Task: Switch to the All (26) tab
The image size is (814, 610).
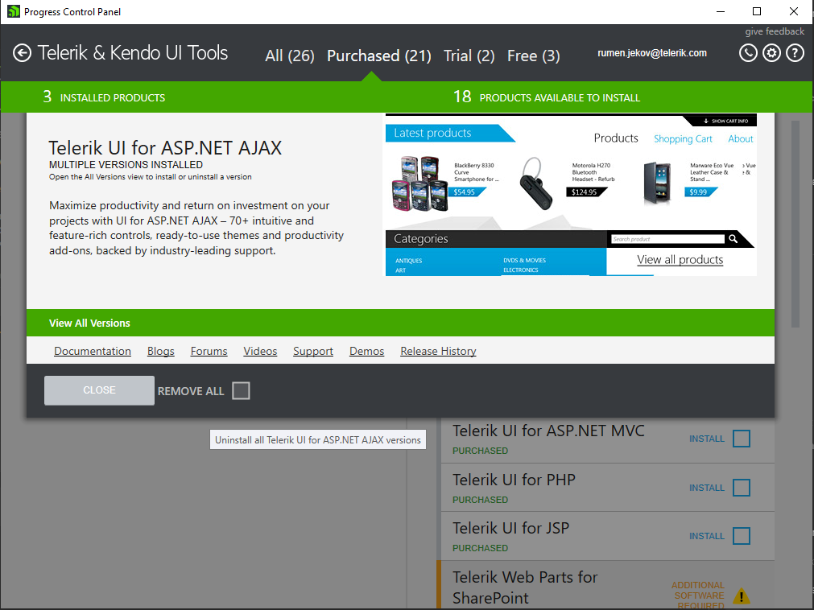Action: [290, 56]
